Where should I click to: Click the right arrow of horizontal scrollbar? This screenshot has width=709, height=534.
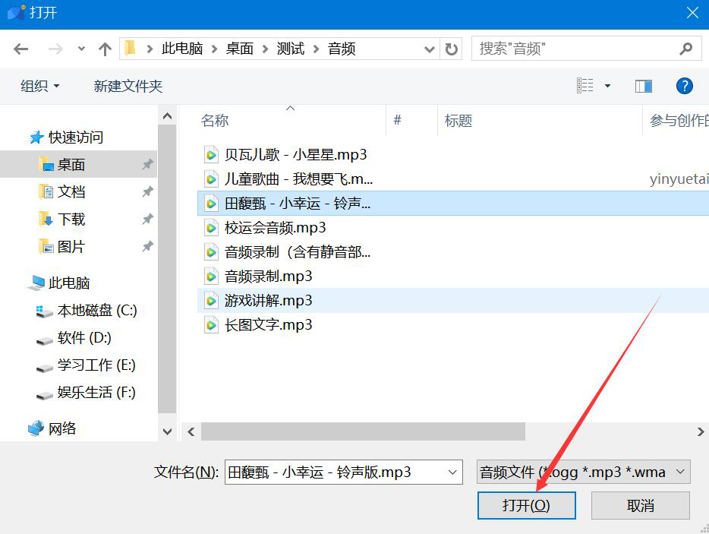click(701, 431)
